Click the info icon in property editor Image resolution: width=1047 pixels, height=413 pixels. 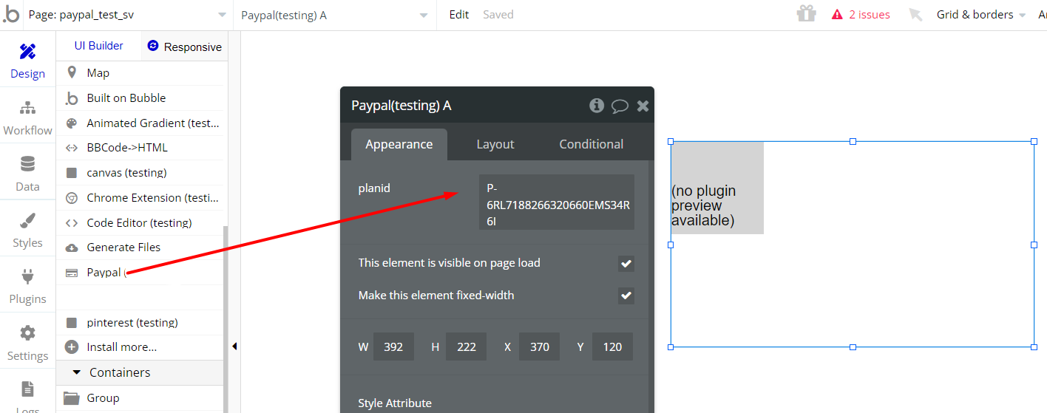596,106
